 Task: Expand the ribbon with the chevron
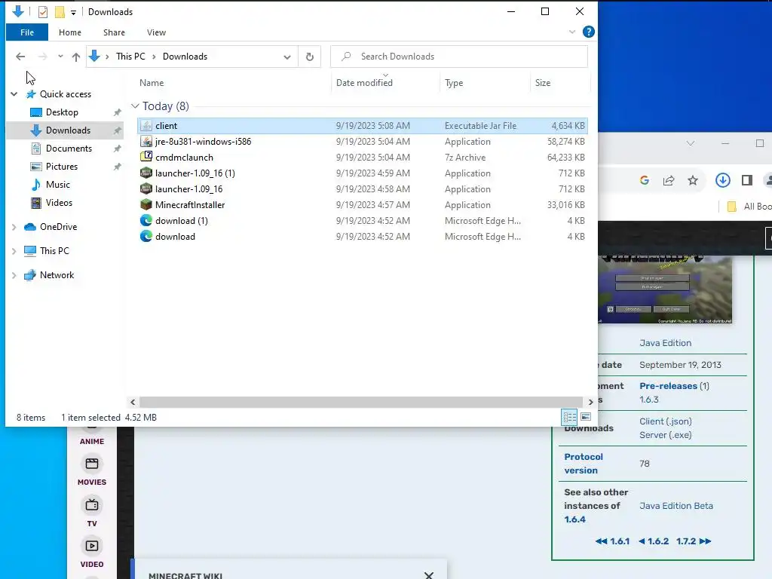click(572, 32)
